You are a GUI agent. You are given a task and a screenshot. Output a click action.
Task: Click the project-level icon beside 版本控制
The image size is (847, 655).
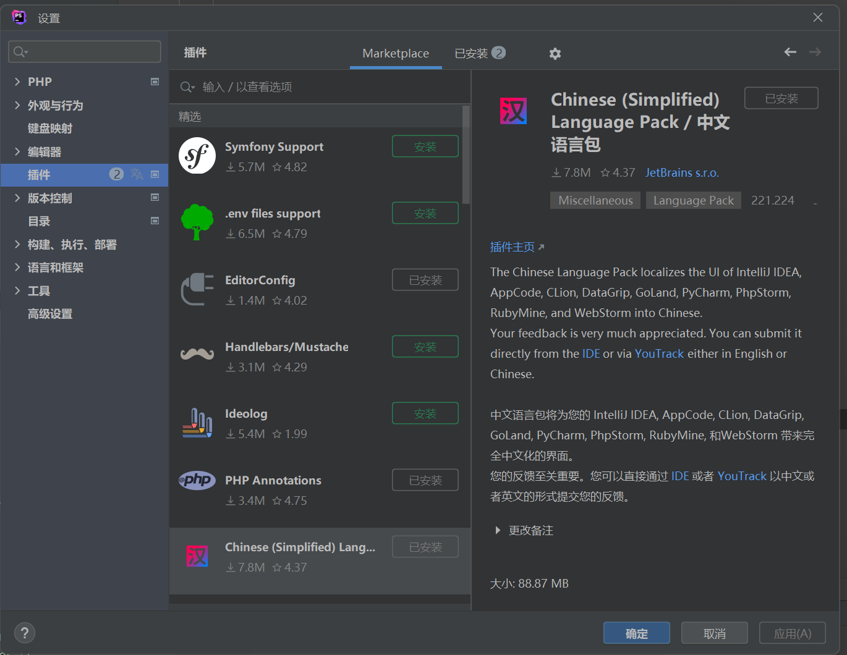(x=155, y=198)
